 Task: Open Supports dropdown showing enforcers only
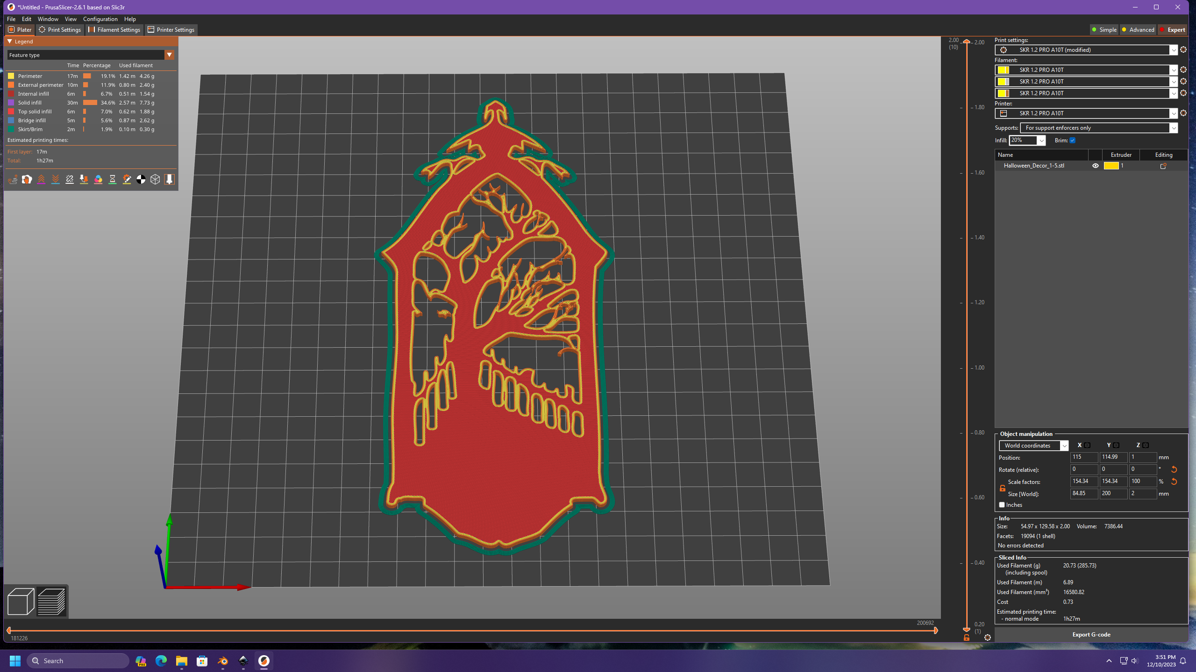1099,128
